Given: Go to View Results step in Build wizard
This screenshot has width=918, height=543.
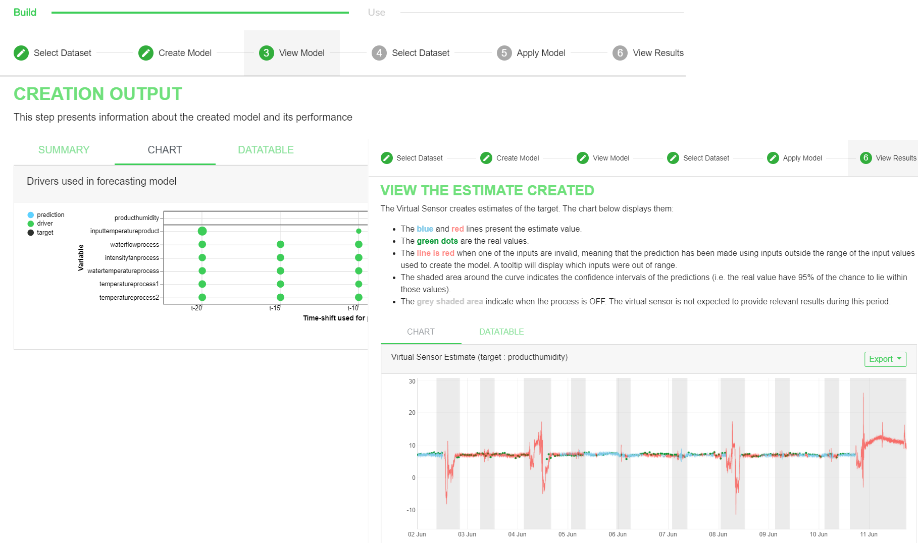Looking at the screenshot, I should point(658,53).
